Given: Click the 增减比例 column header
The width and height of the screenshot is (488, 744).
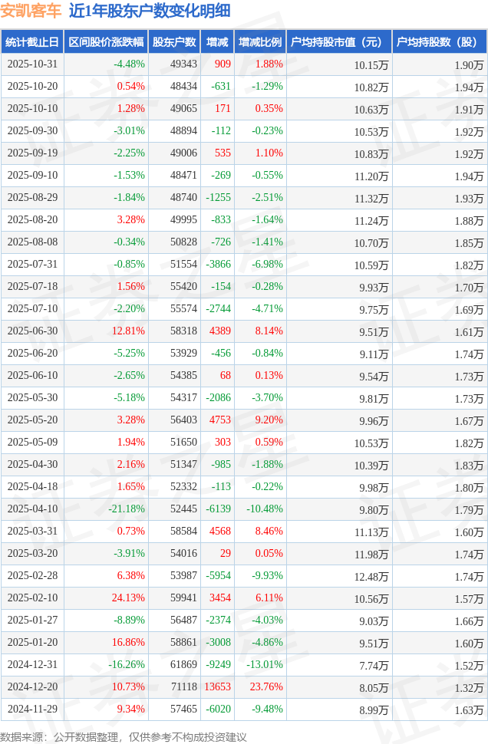Looking at the screenshot, I should (x=259, y=42).
